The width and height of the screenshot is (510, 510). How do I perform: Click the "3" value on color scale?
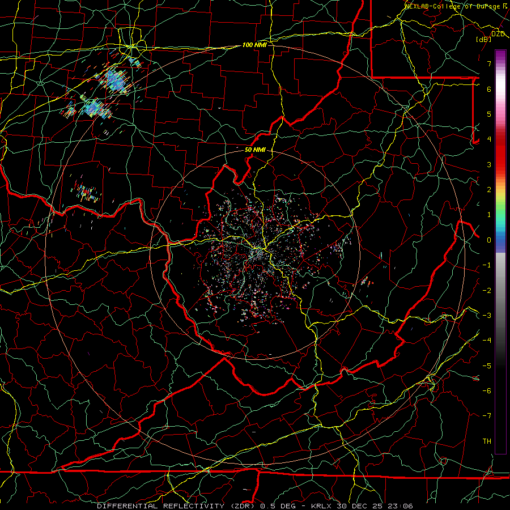pyautogui.click(x=489, y=164)
